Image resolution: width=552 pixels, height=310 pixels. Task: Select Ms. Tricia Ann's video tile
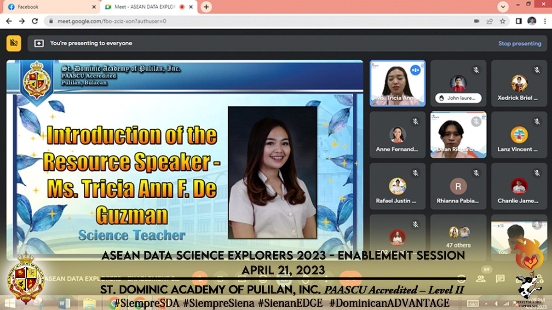coord(397,83)
